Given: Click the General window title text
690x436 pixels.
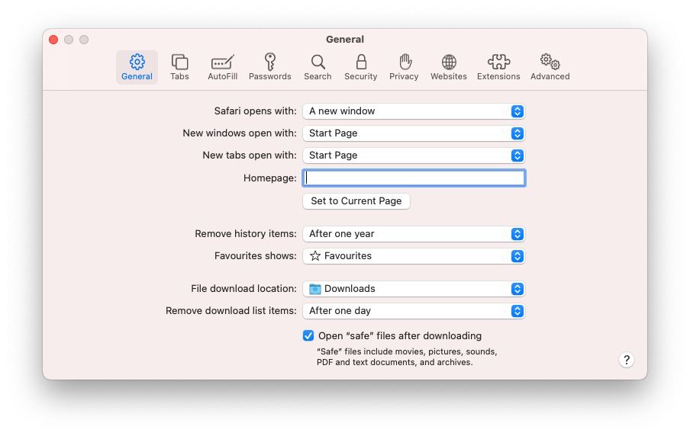Looking at the screenshot, I should (345, 40).
